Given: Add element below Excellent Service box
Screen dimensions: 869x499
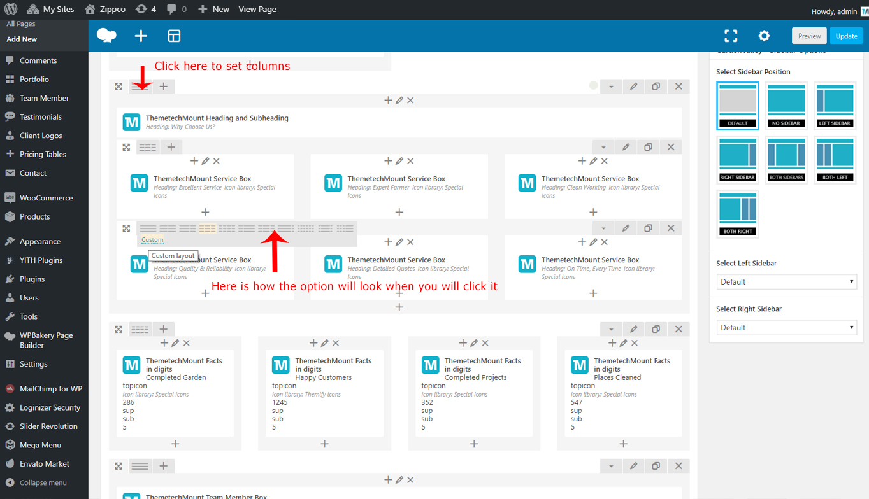Looking at the screenshot, I should coord(205,212).
